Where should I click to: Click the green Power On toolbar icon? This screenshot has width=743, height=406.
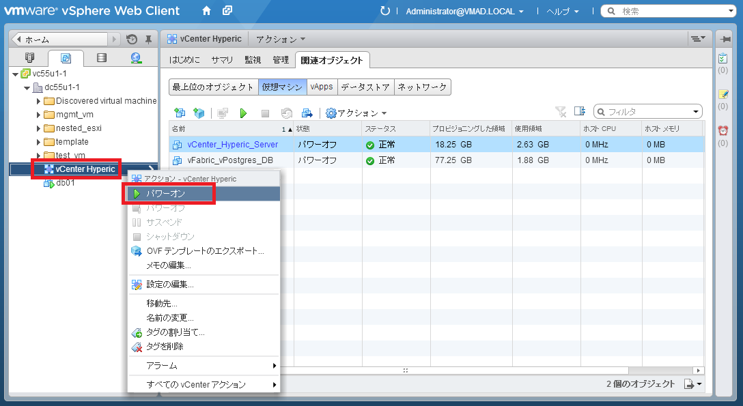[243, 113]
